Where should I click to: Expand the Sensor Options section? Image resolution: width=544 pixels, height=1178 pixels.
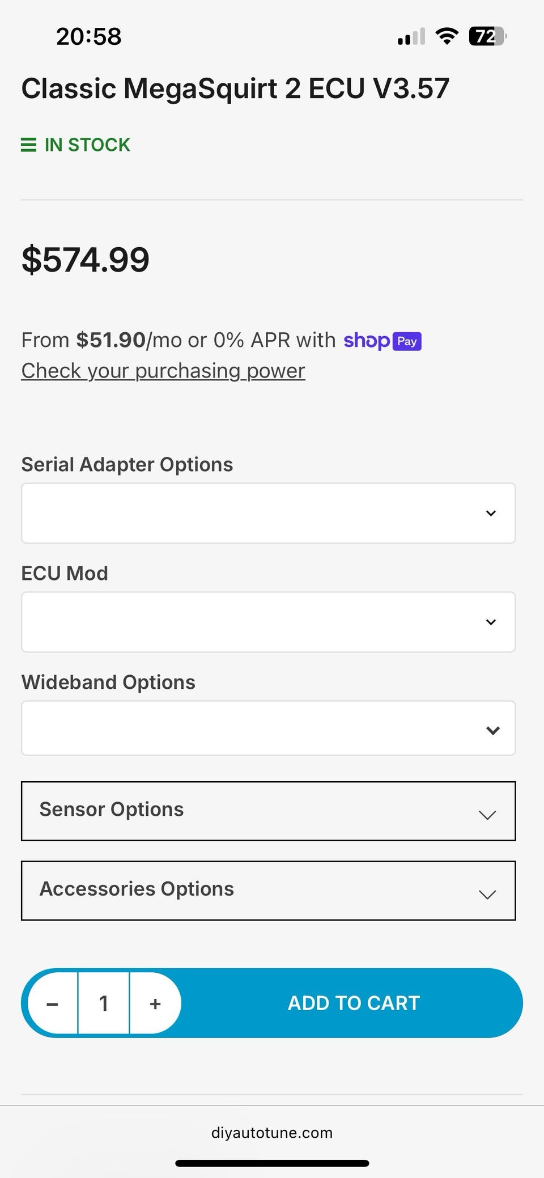pos(268,811)
